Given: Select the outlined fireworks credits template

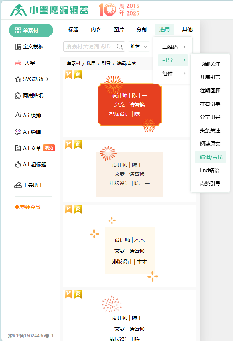Looking at the screenshot, I should (x=130, y=316).
